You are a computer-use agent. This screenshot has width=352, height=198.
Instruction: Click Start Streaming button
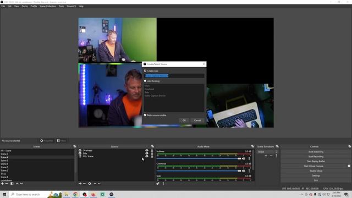coord(316,152)
